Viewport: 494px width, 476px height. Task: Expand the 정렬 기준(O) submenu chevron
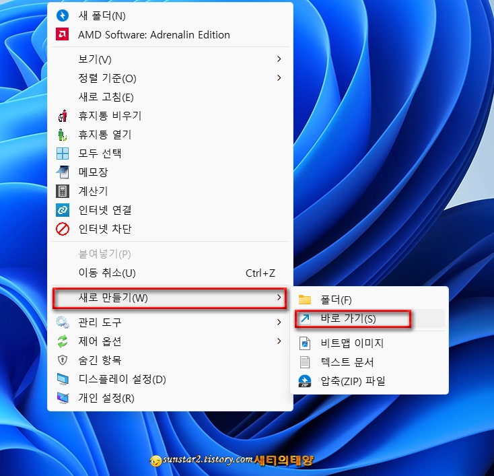279,78
